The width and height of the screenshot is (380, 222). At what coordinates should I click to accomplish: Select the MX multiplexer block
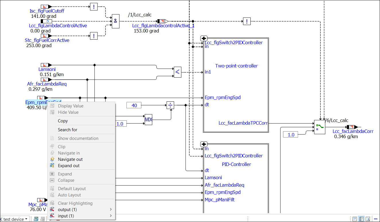click(x=149, y=119)
